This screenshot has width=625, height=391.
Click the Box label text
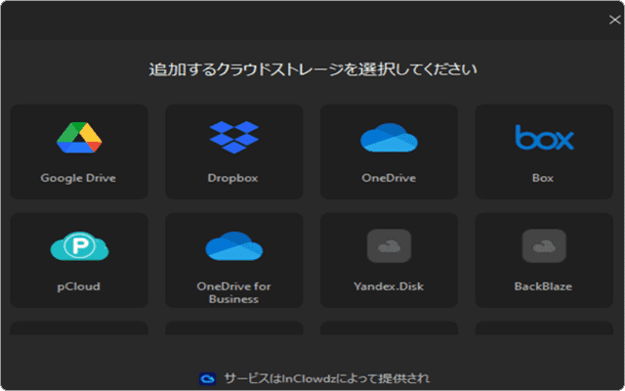[543, 178]
